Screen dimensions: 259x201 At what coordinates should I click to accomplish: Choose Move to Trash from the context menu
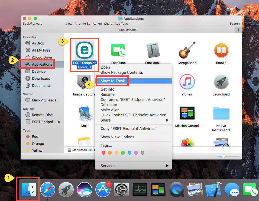point(112,81)
